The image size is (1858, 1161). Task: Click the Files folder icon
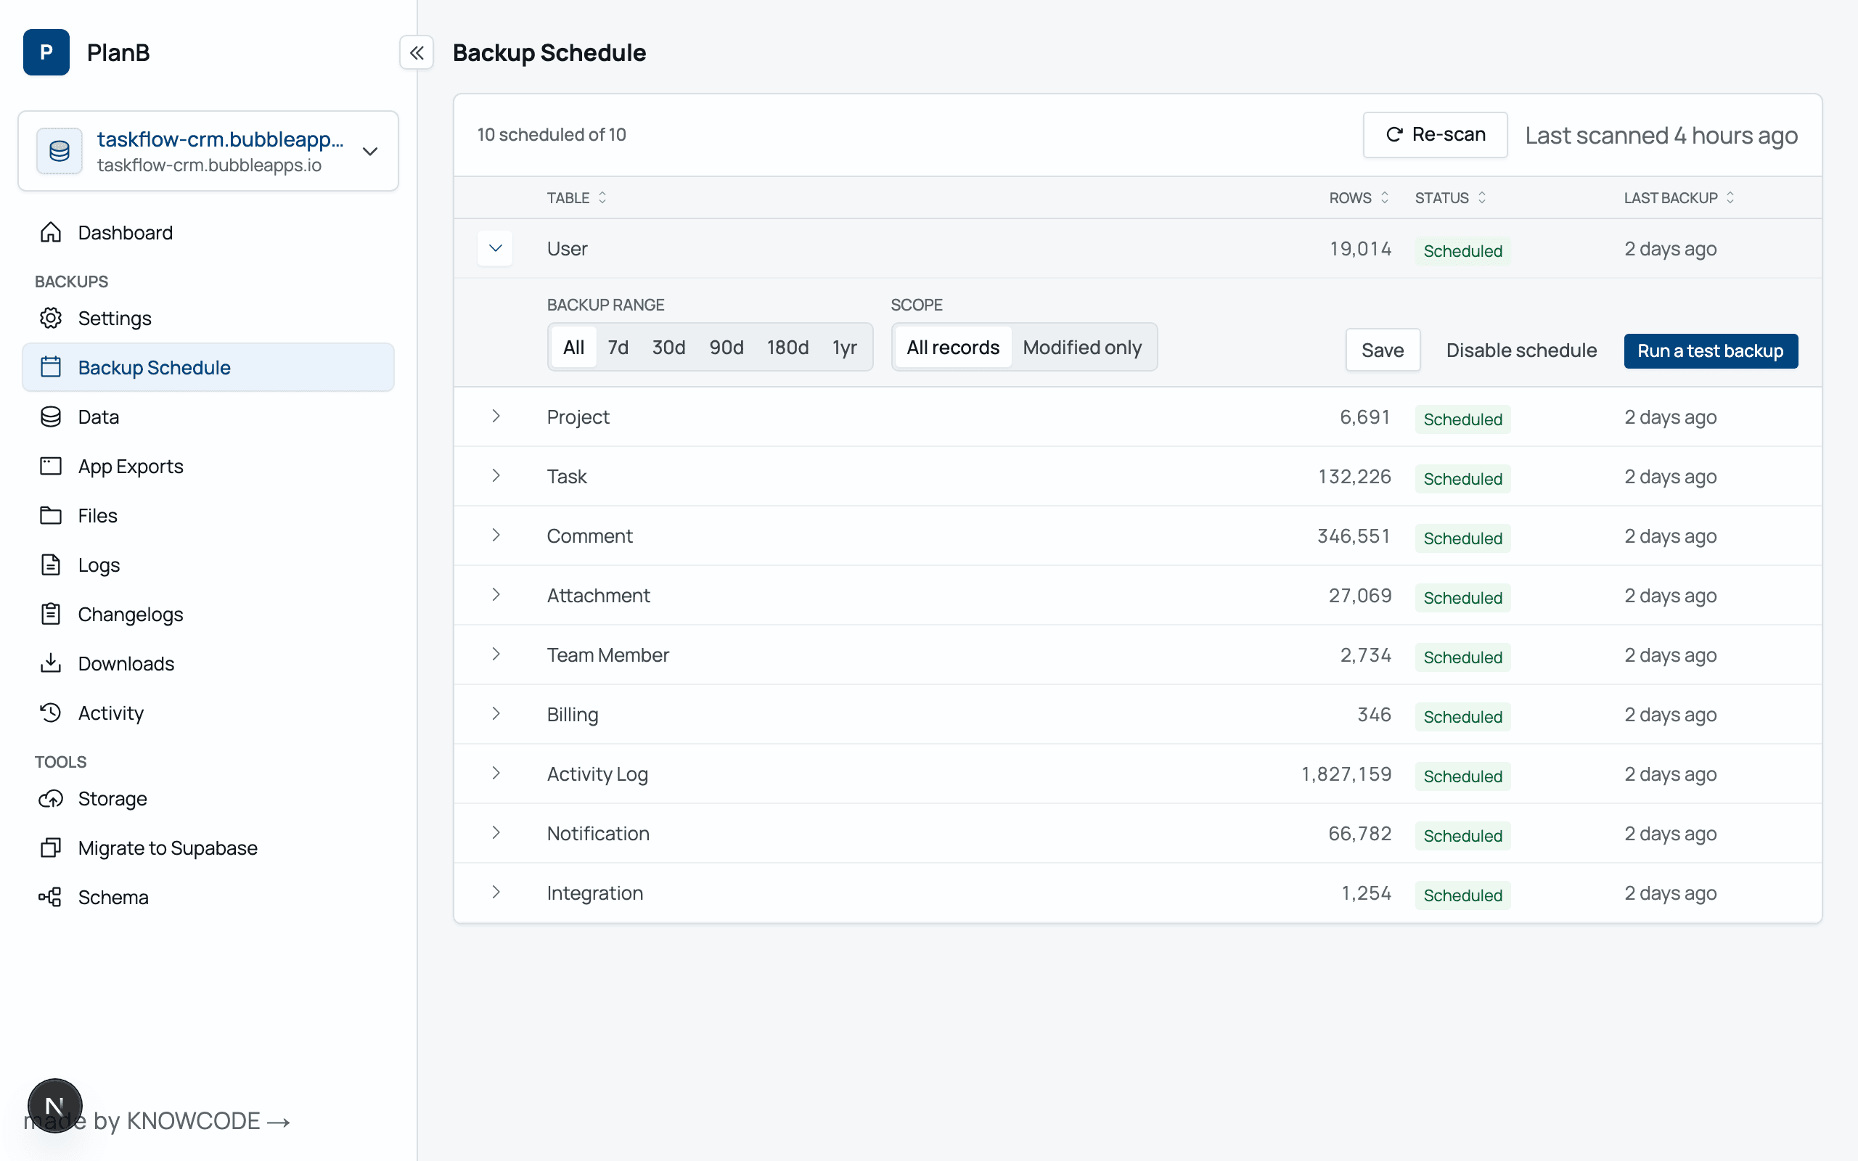pos(51,515)
